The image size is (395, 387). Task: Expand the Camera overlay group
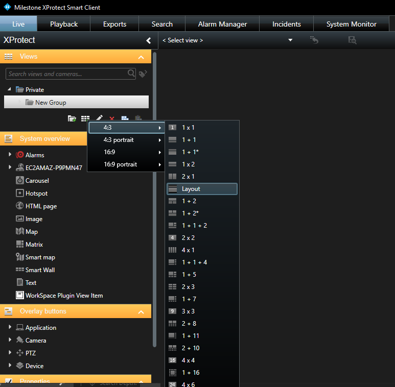(x=10, y=340)
